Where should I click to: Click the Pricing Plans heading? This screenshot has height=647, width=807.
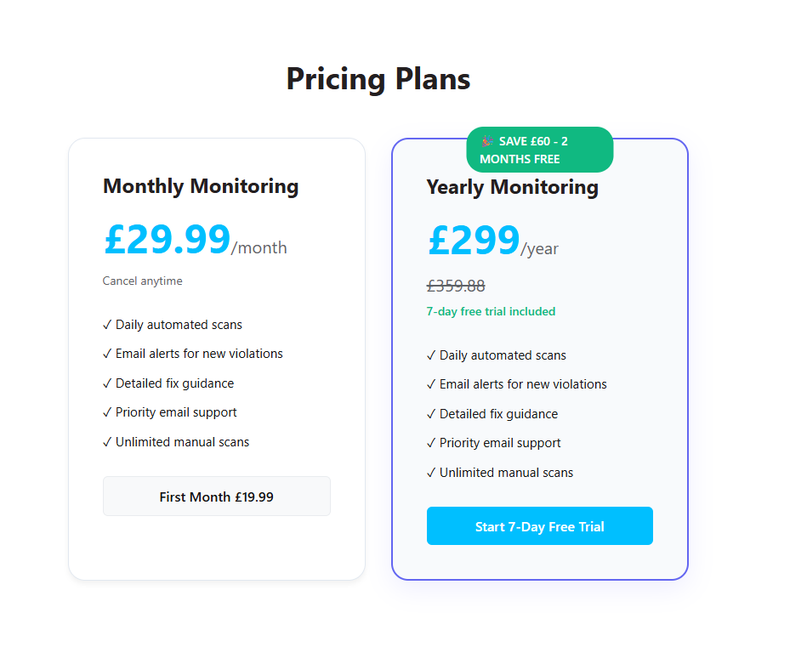(378, 79)
